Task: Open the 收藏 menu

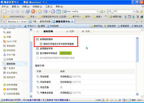Action: pyautogui.click(x=26, y=7)
